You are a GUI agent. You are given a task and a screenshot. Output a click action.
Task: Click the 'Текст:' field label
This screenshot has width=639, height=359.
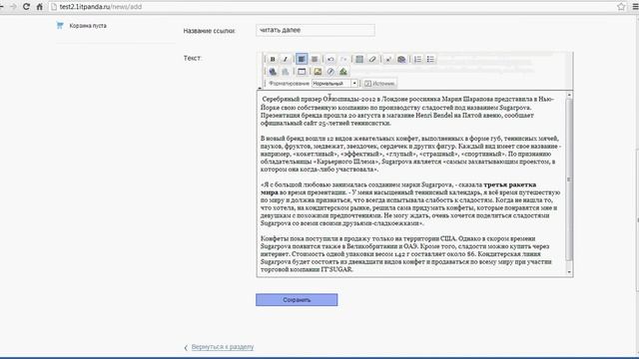point(193,58)
